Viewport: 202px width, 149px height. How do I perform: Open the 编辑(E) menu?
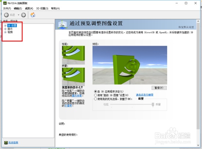(x=18, y=8)
